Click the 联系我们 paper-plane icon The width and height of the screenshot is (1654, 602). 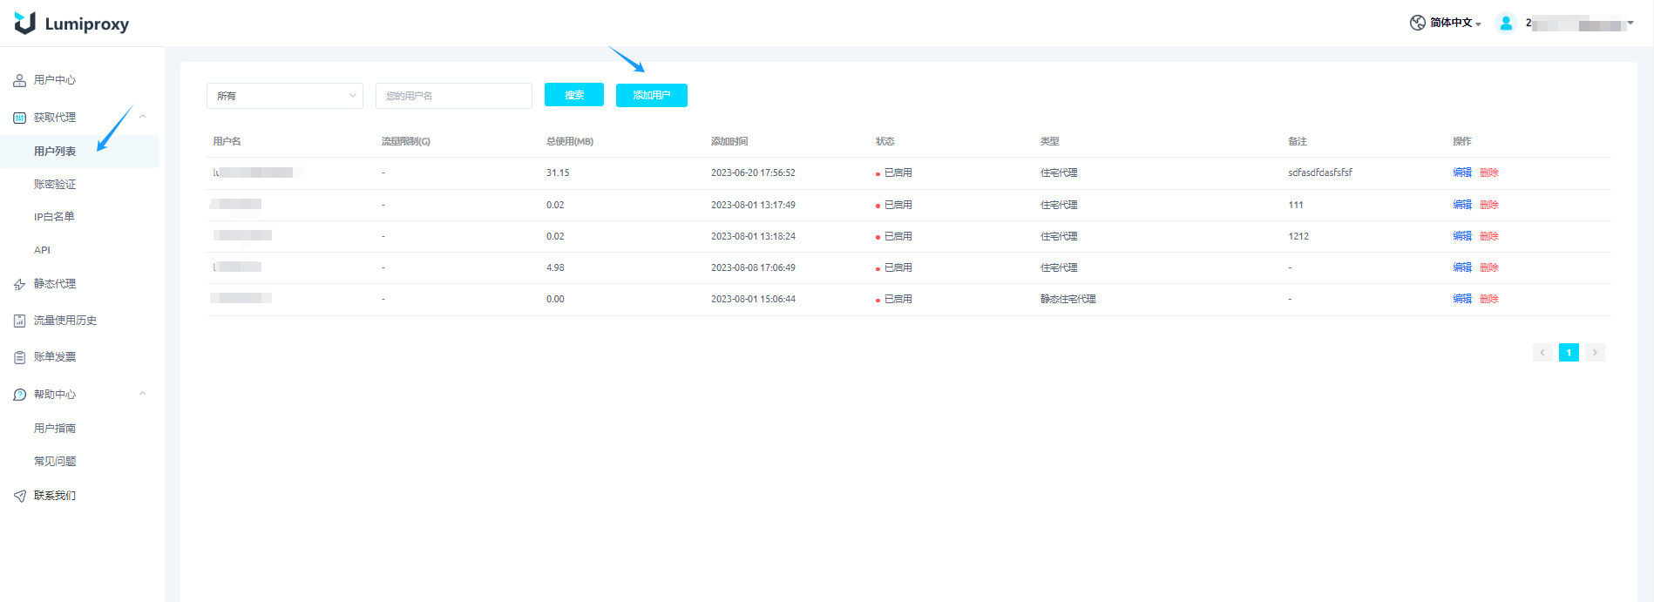pos(19,496)
